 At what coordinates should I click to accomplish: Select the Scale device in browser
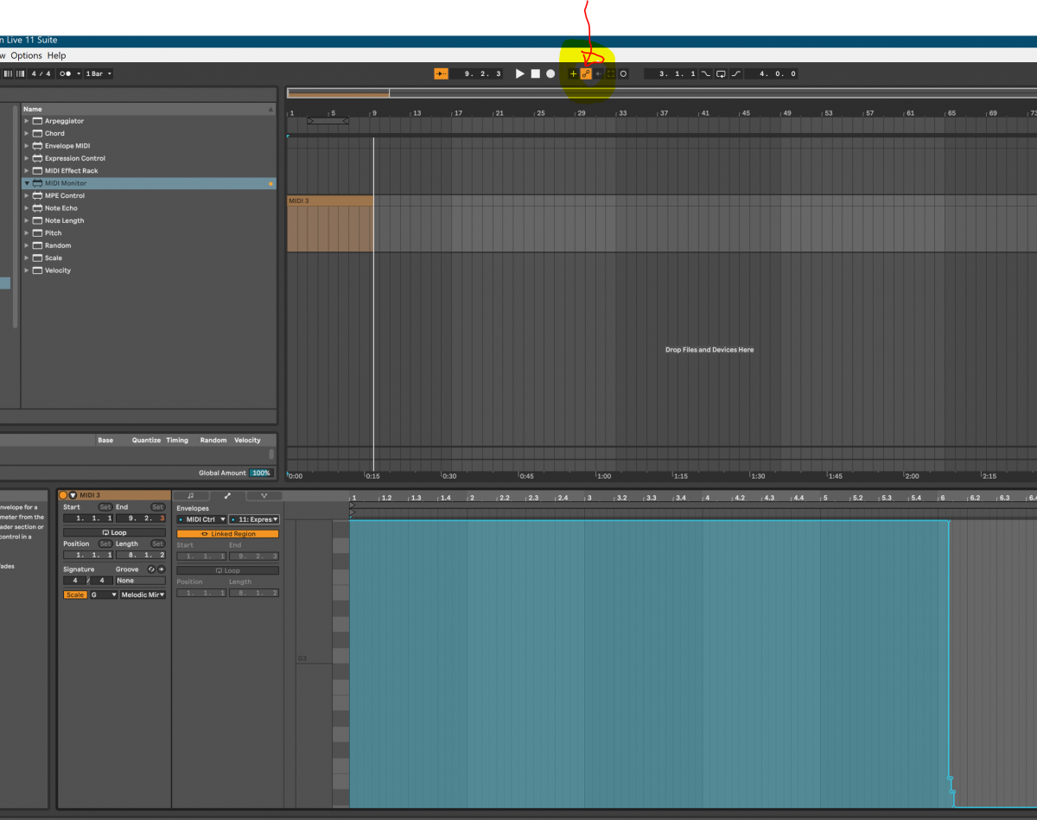point(54,257)
